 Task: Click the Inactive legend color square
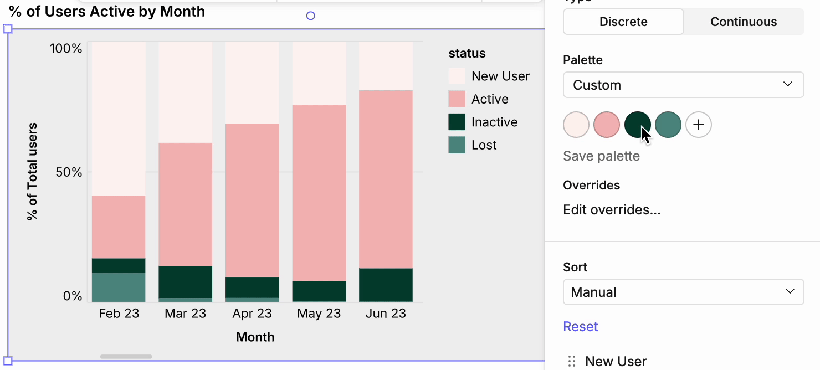[x=457, y=122]
